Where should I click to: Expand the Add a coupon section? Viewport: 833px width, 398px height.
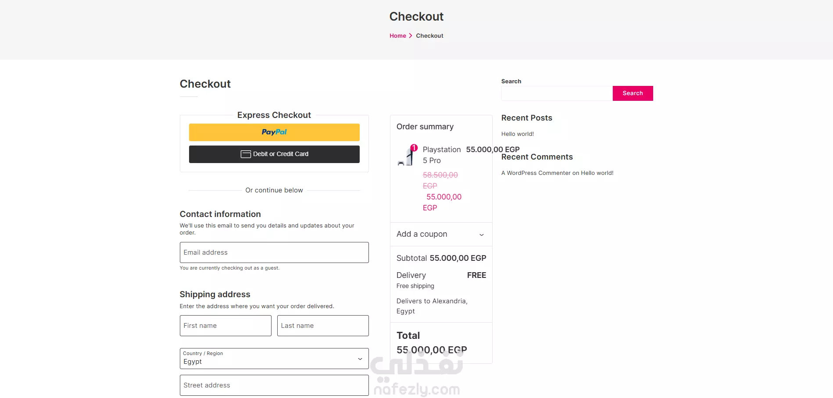coord(441,234)
